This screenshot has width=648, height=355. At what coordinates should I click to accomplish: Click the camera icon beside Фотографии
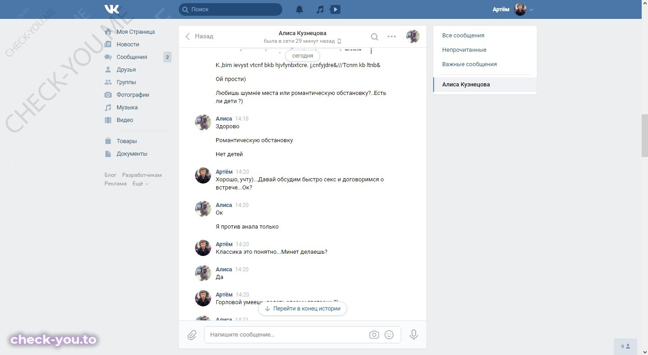[x=108, y=95]
